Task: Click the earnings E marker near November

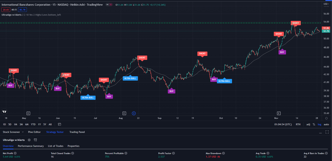Action: click(x=279, y=113)
